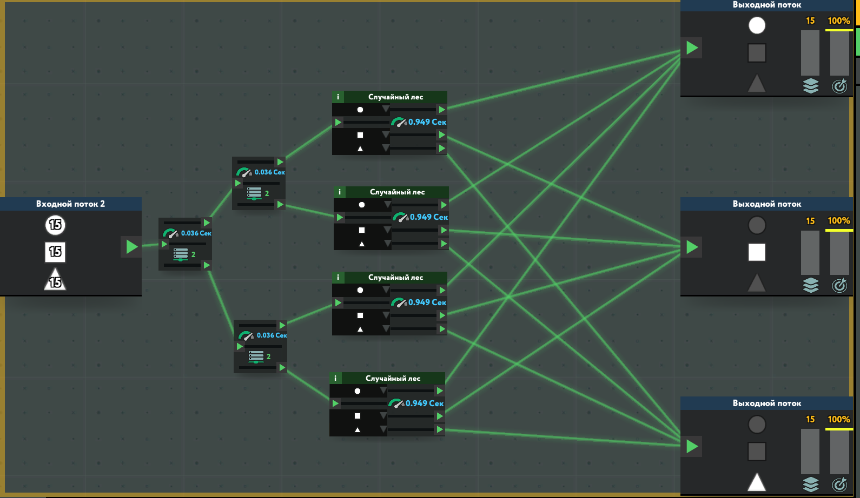This screenshot has width=860, height=498.
Task: Click the gauge icon in the bottom Случайный лес node
Action: tap(396, 403)
